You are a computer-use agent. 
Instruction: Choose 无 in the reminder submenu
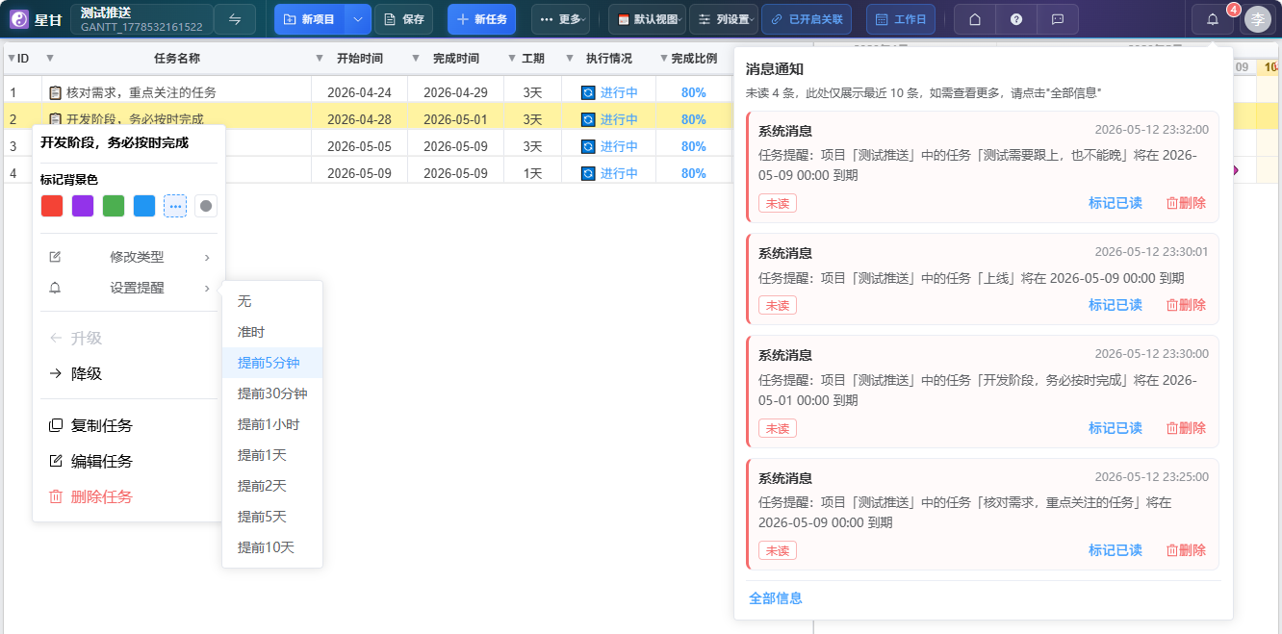pos(272,301)
